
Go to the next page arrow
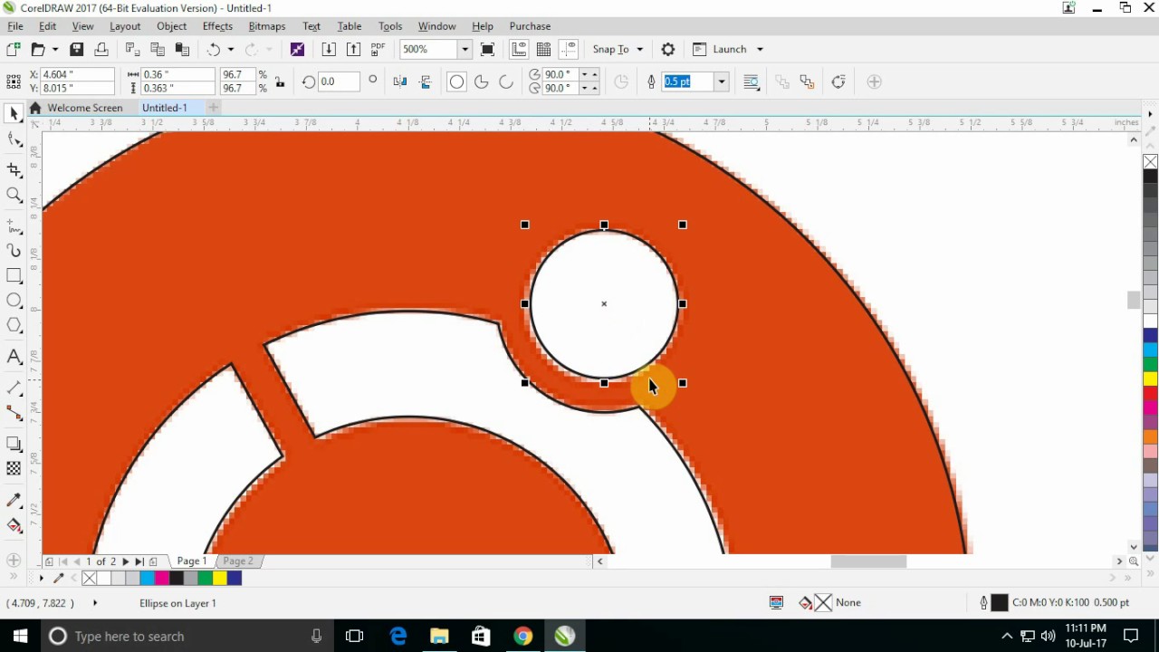point(125,561)
